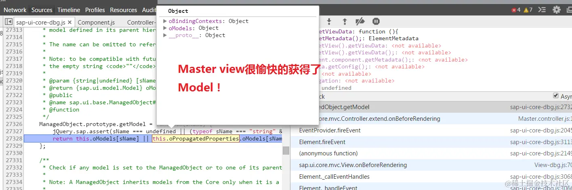Toggle the file navigator sidebar icon
The width and height of the screenshot is (572, 190).
(x=8, y=22)
